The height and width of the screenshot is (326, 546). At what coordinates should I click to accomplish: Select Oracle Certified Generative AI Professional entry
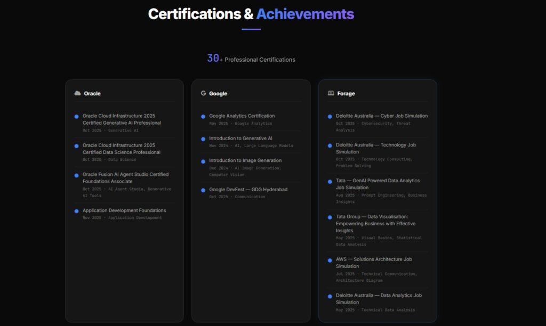click(124, 123)
